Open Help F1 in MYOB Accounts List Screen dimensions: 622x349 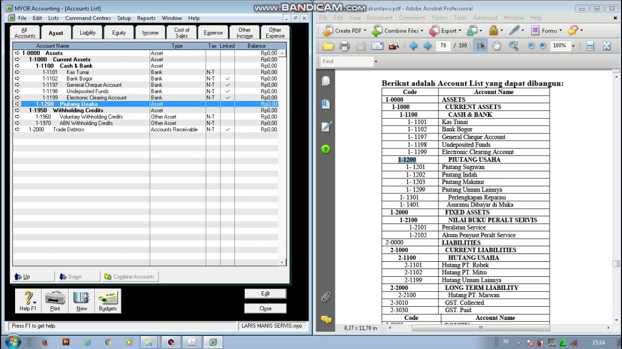coord(28,301)
